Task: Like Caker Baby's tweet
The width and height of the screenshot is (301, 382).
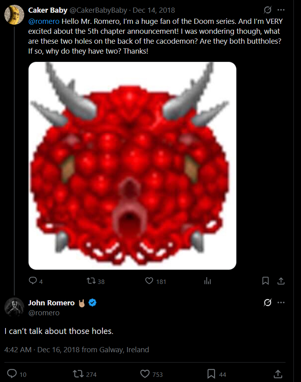Action: coord(149,281)
